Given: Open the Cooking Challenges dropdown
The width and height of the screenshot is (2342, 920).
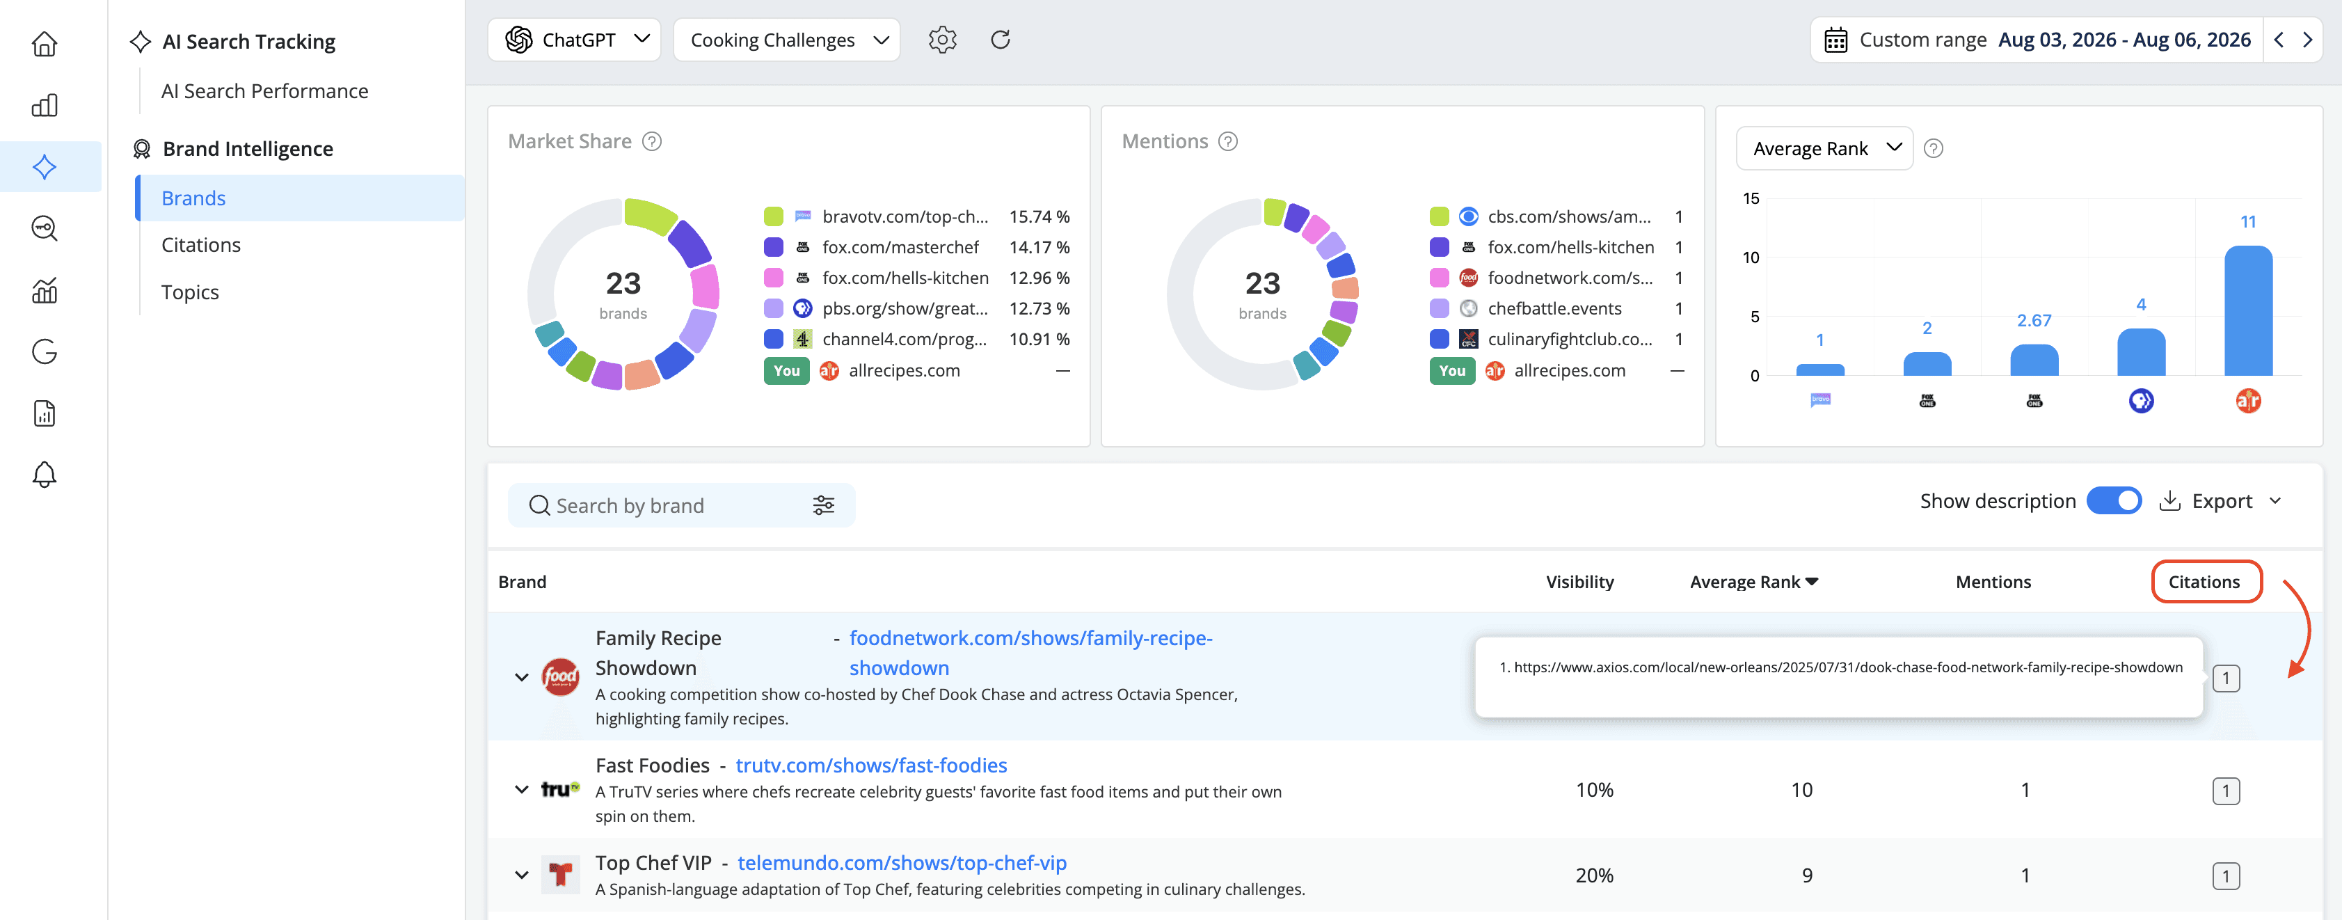Looking at the screenshot, I should point(786,40).
